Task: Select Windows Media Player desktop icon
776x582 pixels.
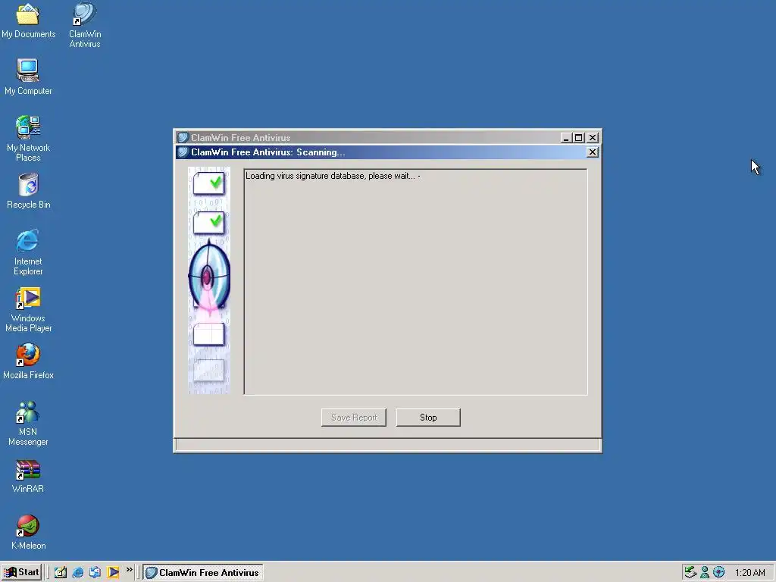Action: coord(28,309)
